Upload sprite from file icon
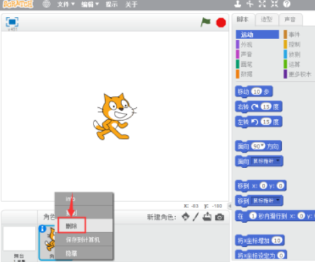The image size is (315, 262). [207, 217]
